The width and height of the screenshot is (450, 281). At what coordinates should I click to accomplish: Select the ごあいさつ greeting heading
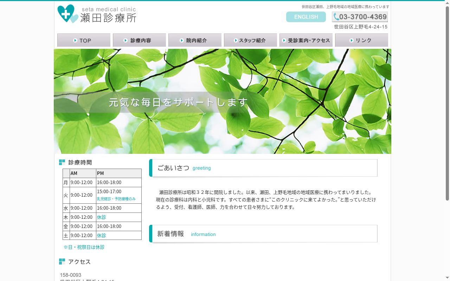263,168
